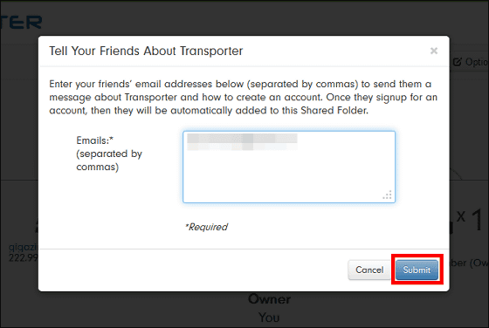The height and width of the screenshot is (328, 489).
Task: Submit the friends' email invitations
Action: [x=417, y=270]
